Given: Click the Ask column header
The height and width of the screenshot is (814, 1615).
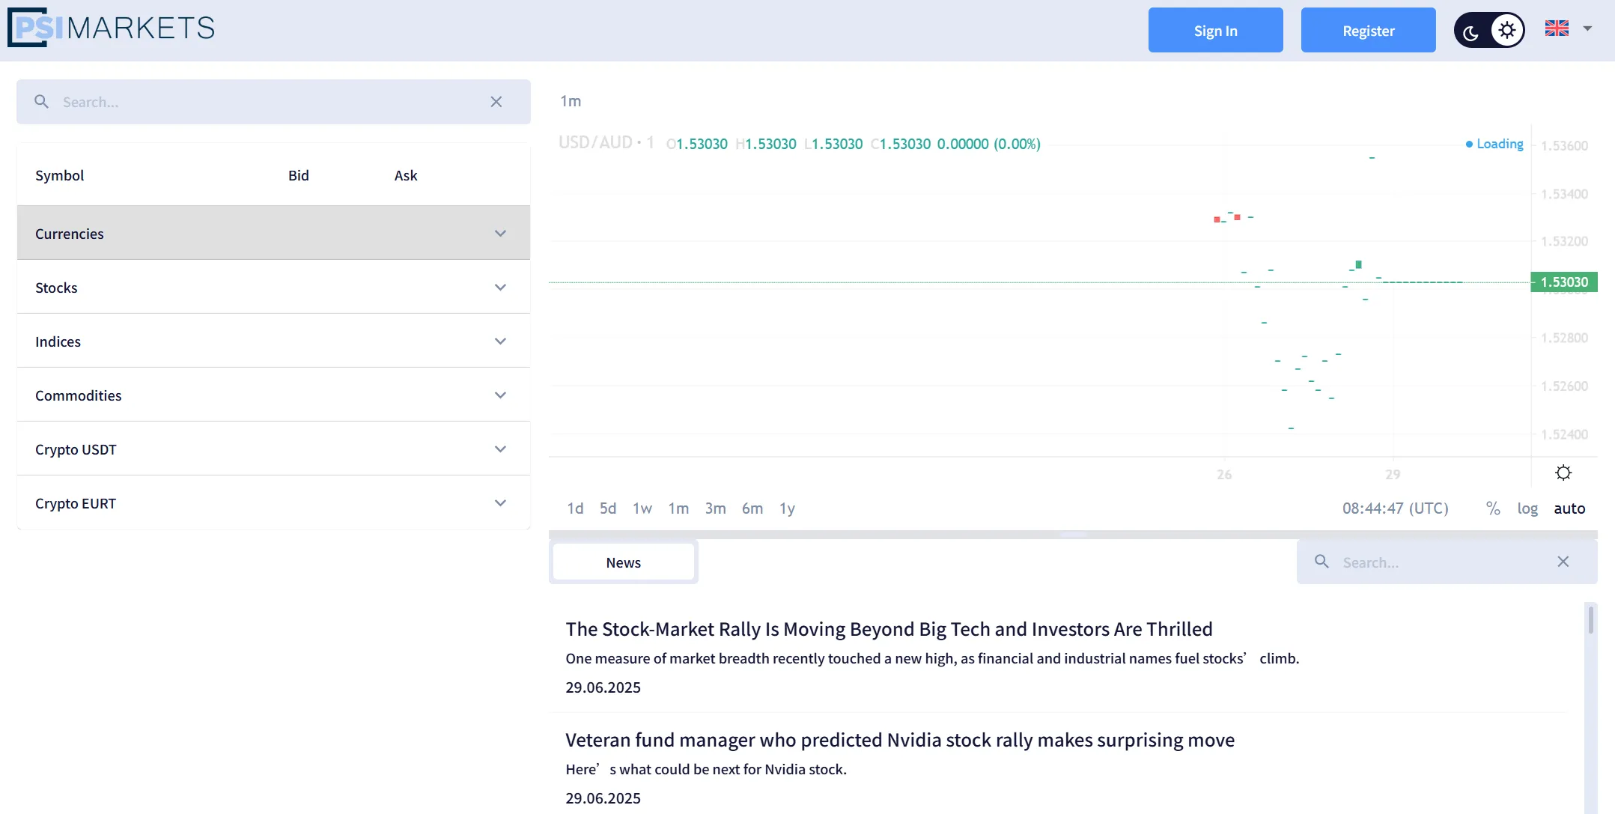Looking at the screenshot, I should [x=406, y=175].
